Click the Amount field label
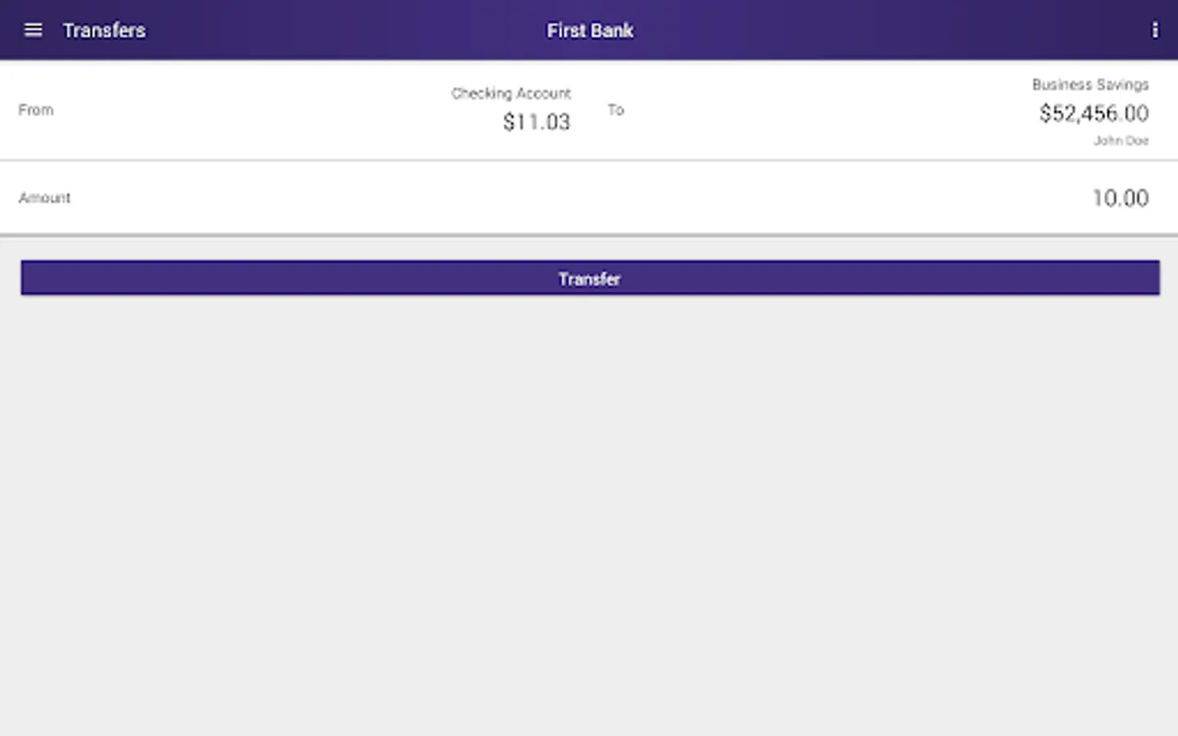 pos(45,198)
